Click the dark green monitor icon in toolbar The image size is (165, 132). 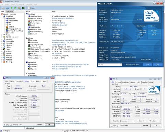pyautogui.click(x=23, y=8)
